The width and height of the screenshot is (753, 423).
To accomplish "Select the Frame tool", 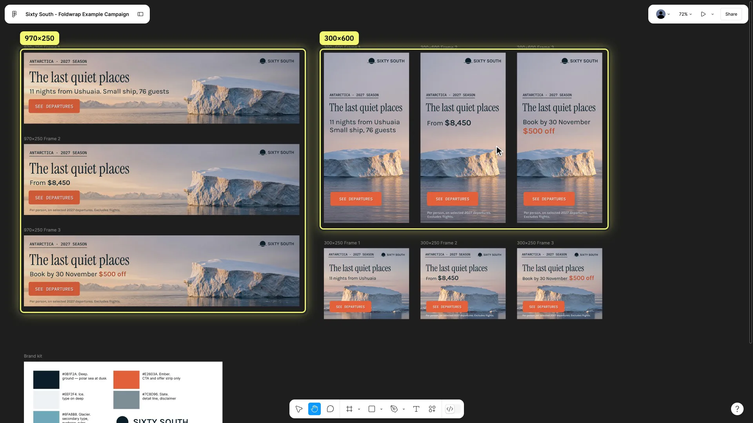I will [349, 409].
